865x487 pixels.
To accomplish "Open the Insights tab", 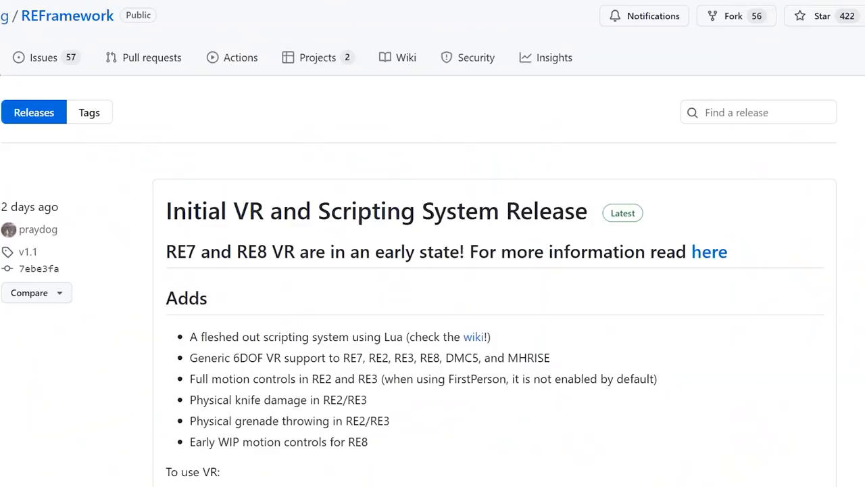I will click(x=546, y=57).
